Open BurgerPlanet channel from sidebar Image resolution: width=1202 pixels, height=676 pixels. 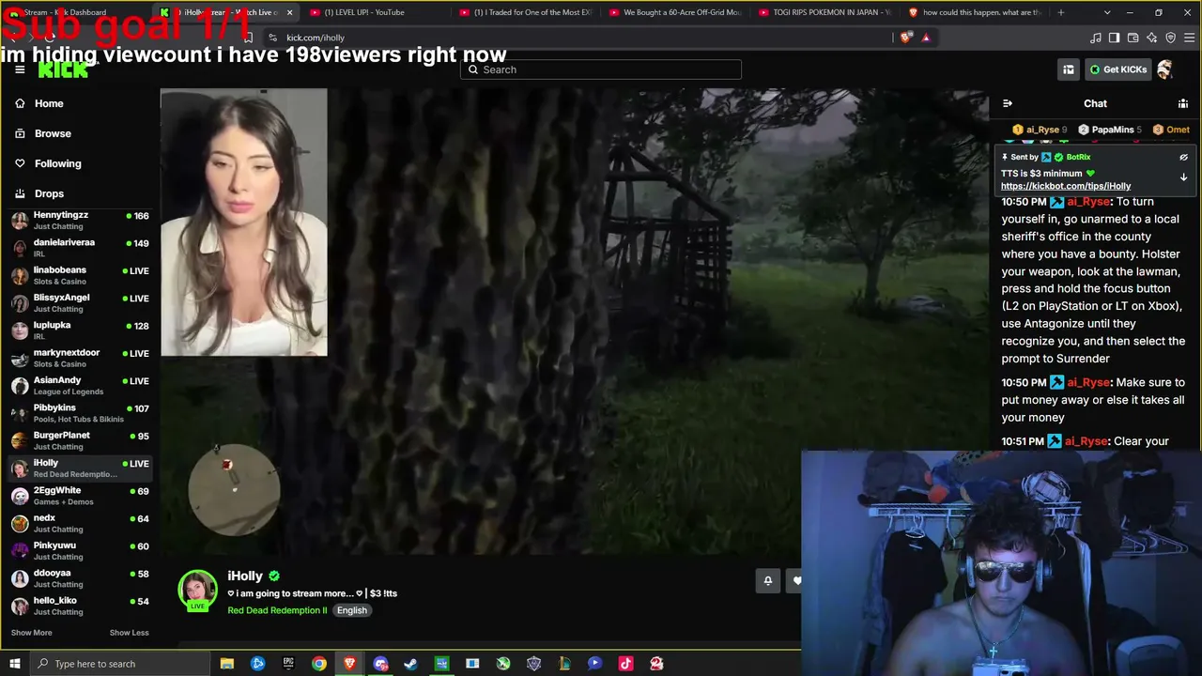point(80,440)
